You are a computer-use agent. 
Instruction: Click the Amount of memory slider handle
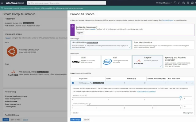[181, 105]
